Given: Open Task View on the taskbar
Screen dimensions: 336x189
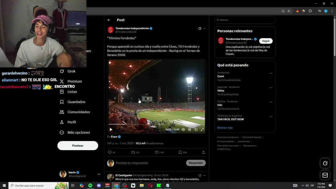Looking at the screenshot, I should tap(73, 186).
